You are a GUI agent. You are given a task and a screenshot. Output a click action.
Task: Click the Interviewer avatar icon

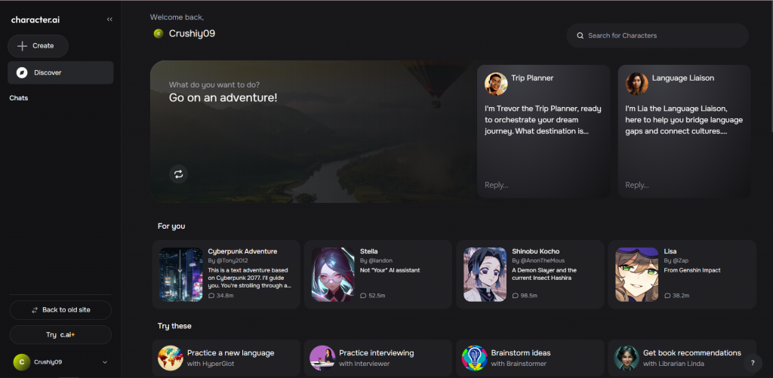click(322, 358)
